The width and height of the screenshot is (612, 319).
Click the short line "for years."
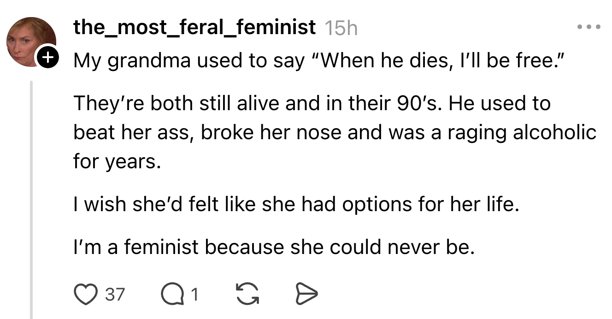[x=117, y=162]
